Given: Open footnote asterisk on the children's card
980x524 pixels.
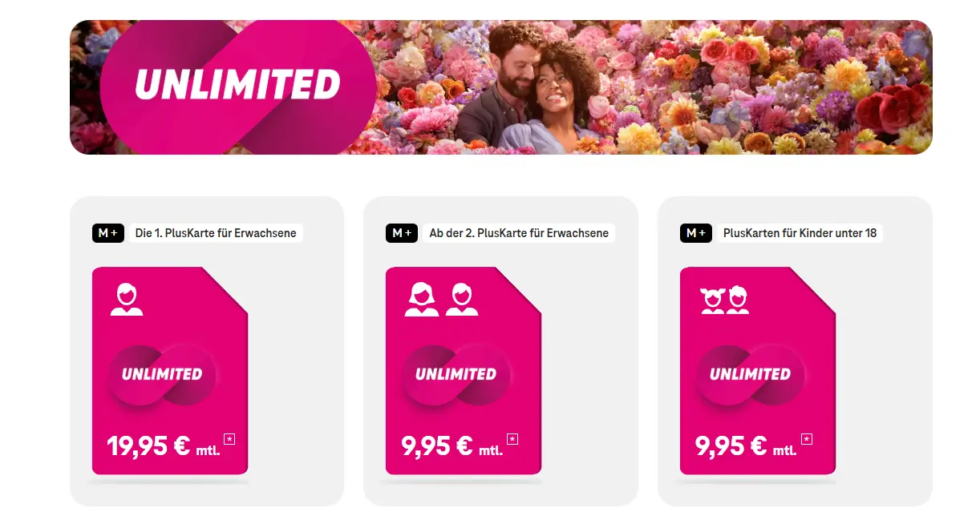Looking at the screenshot, I should (x=807, y=438).
